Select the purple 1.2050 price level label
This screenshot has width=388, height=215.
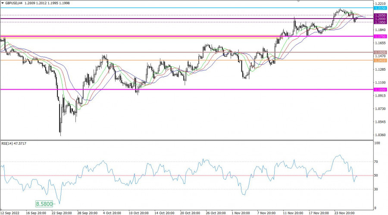tap(380, 15)
